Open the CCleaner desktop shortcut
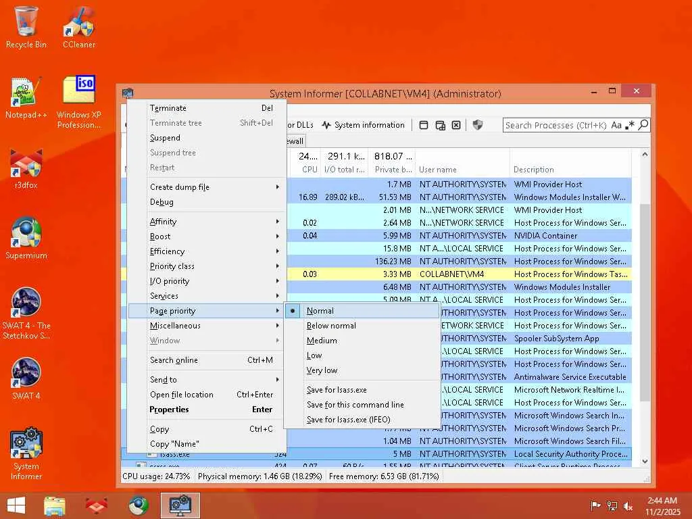The image size is (692, 519). [x=79, y=27]
